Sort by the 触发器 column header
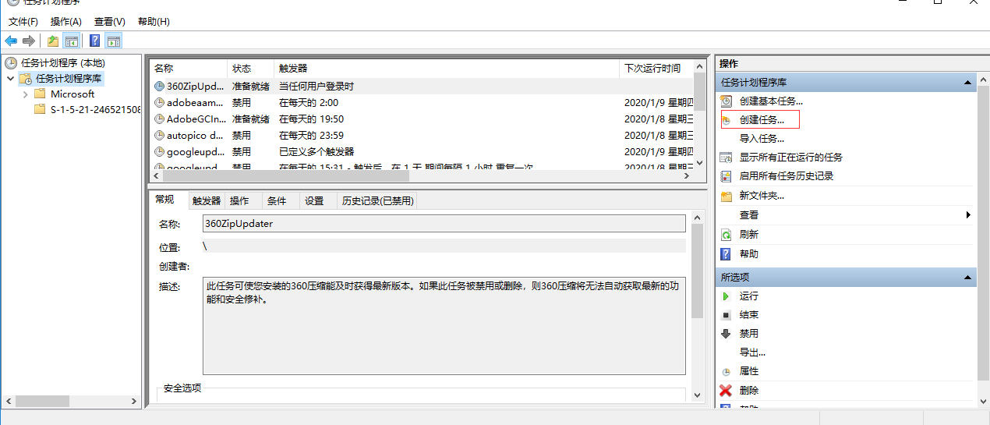 click(447, 69)
